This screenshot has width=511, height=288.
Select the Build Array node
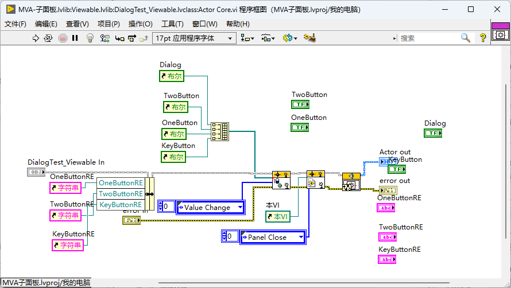coord(220,131)
